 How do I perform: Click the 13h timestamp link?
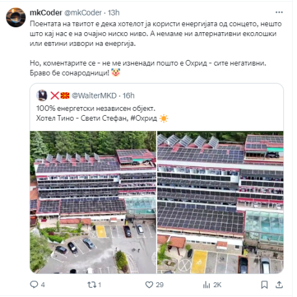point(114,12)
